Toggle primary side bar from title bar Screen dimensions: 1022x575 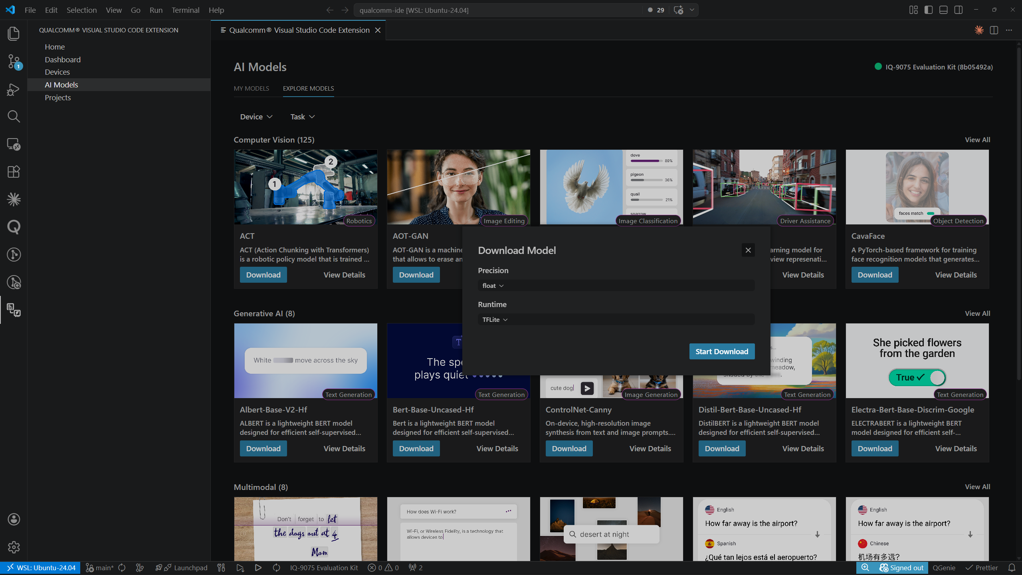coord(929,10)
